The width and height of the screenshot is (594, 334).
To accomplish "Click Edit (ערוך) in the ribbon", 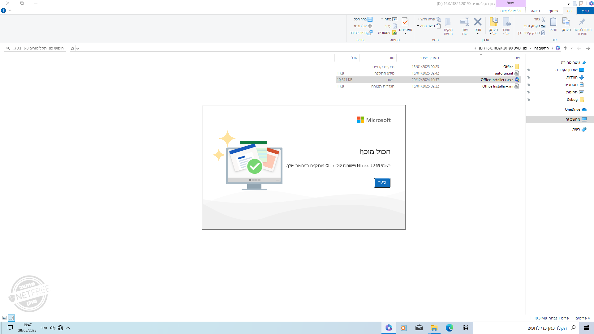I will pos(391,26).
